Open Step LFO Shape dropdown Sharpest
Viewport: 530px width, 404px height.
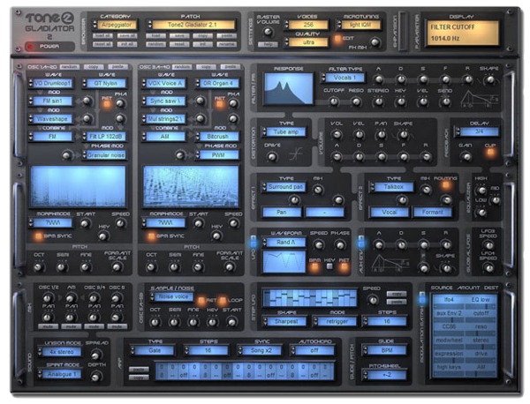pyautogui.click(x=284, y=321)
